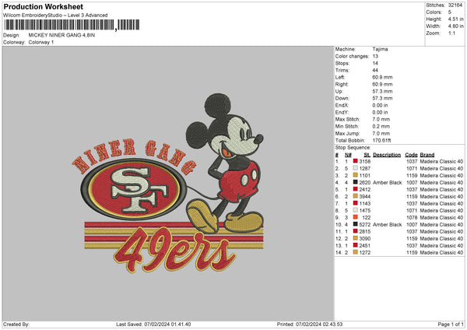Screen dimensions: 467x330
Task: Select stitch count 3090 in stop row 12
Action: 365,238
